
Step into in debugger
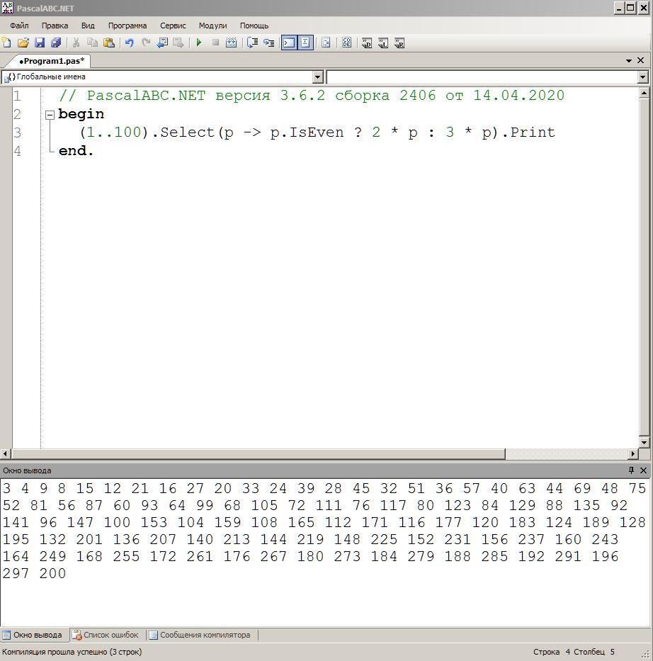(x=269, y=43)
